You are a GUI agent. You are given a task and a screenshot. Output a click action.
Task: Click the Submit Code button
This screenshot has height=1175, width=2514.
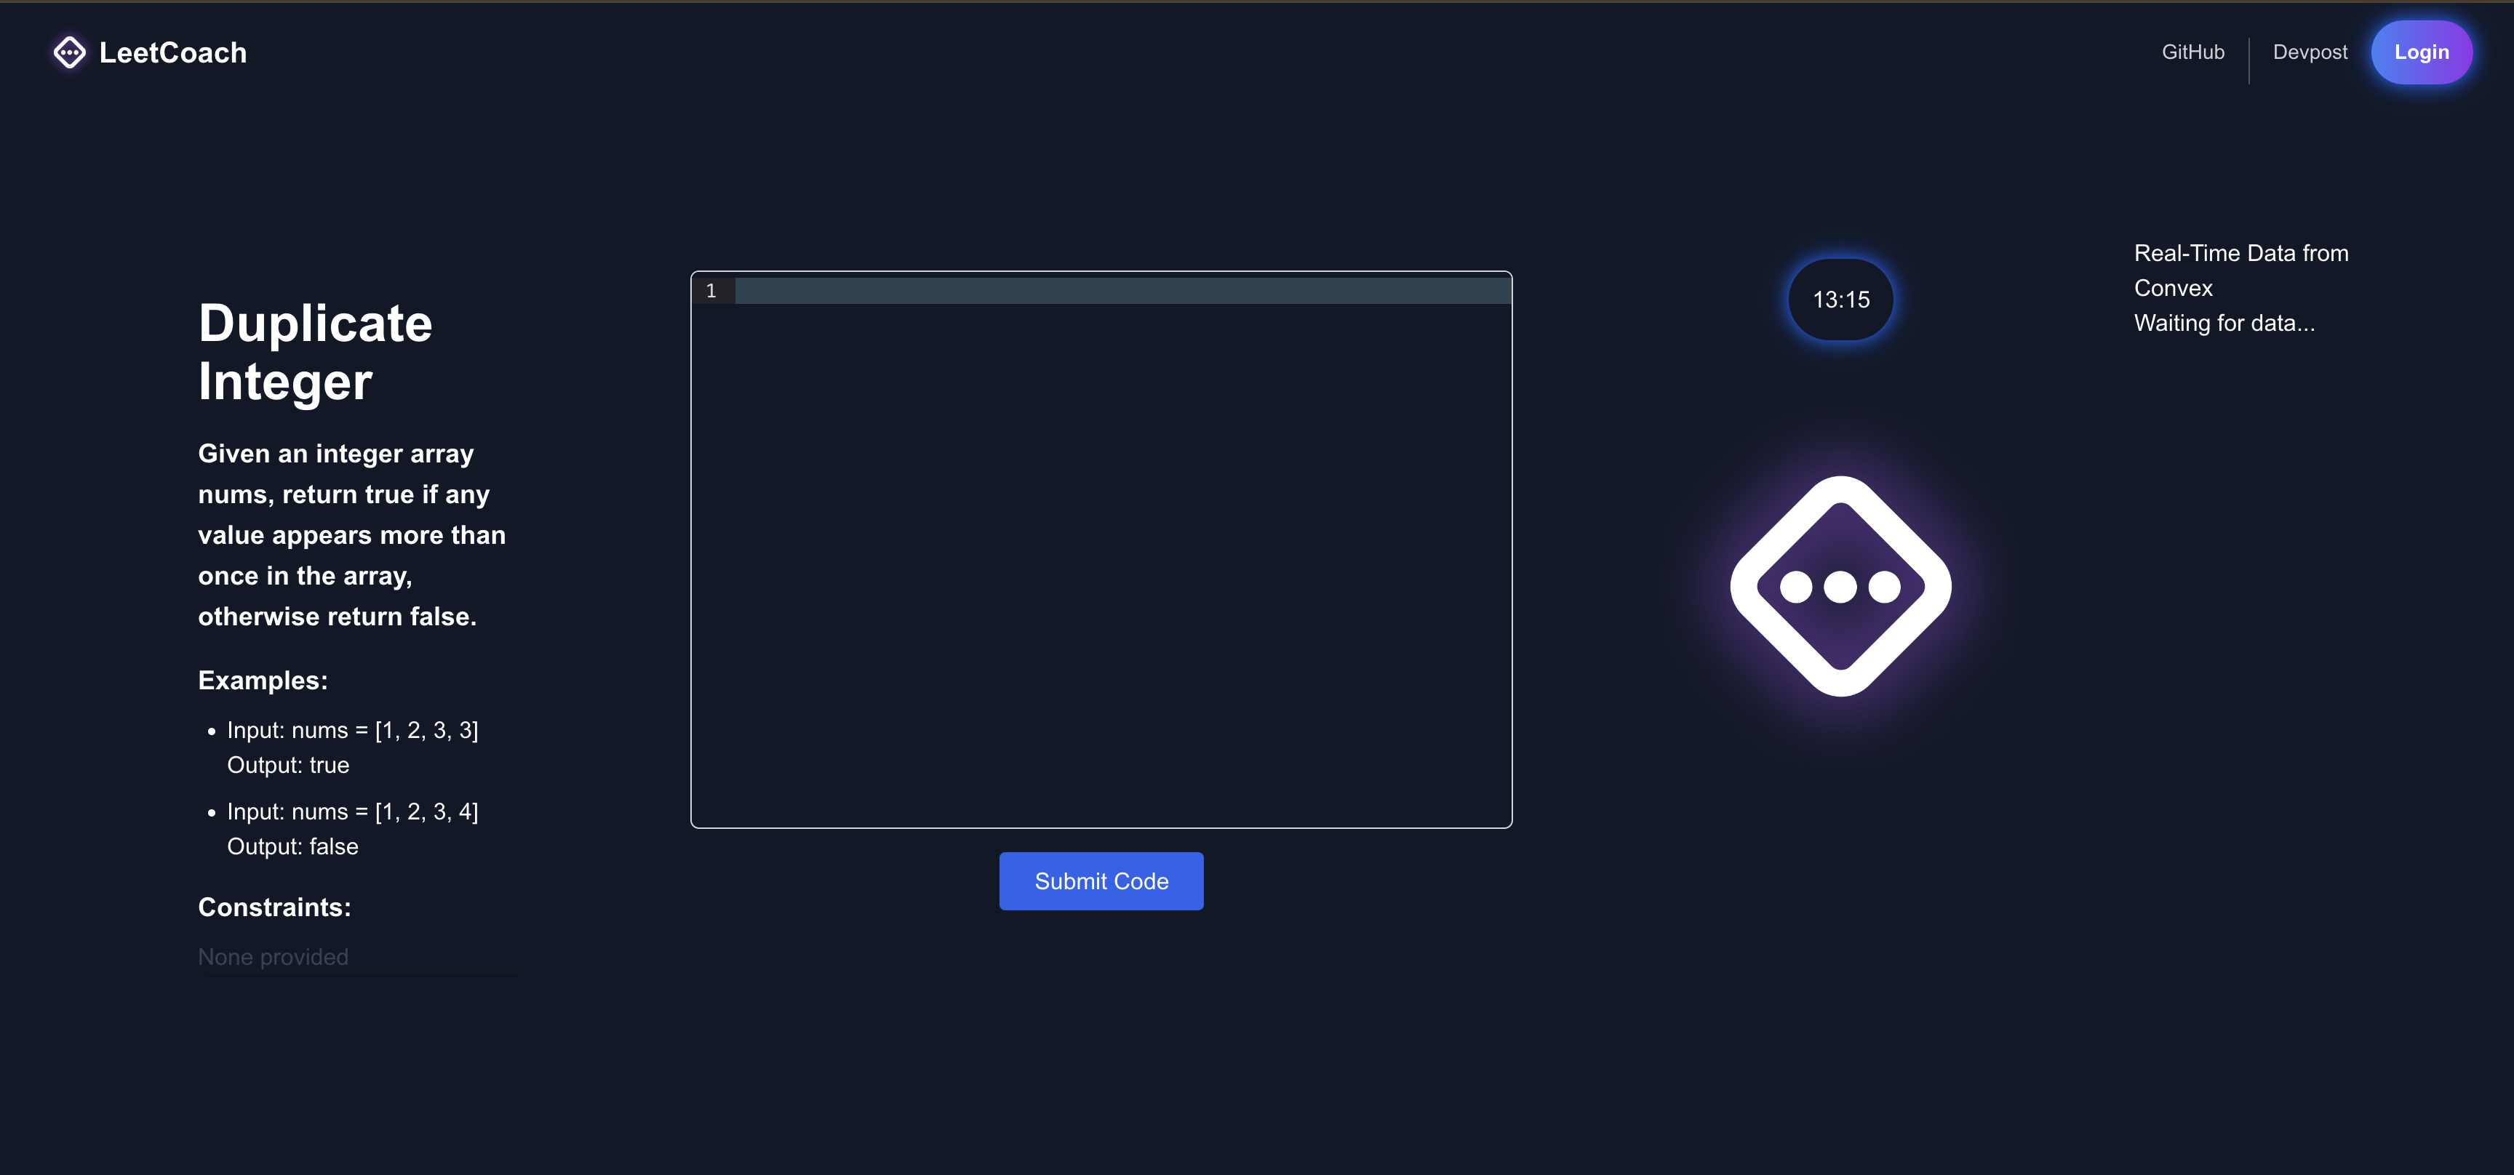tap(1101, 881)
